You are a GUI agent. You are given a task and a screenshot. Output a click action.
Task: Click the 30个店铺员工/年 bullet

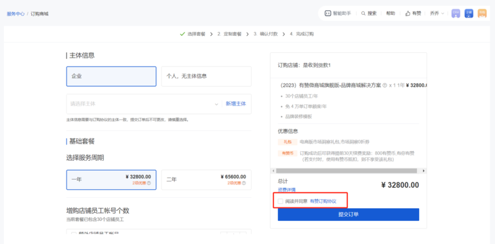point(302,96)
